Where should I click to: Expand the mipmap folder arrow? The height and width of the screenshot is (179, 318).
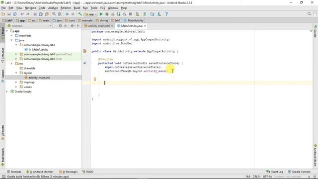[16, 82]
